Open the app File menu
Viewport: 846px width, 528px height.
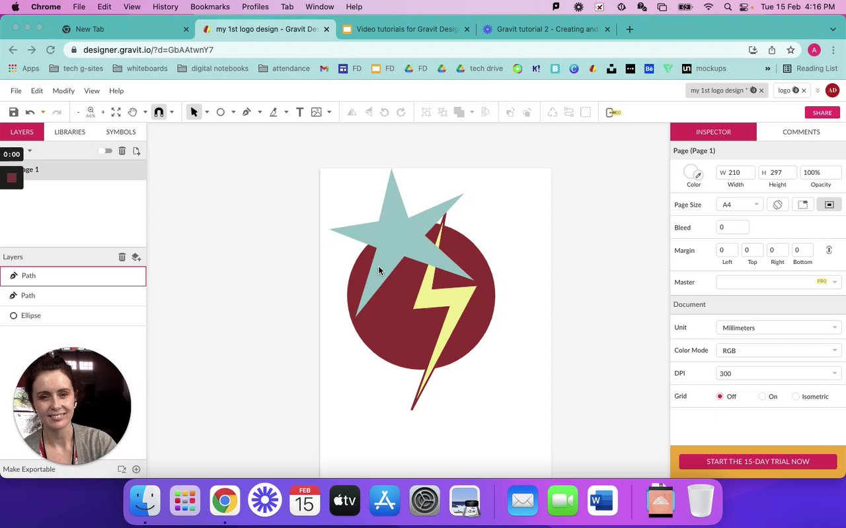click(x=16, y=90)
